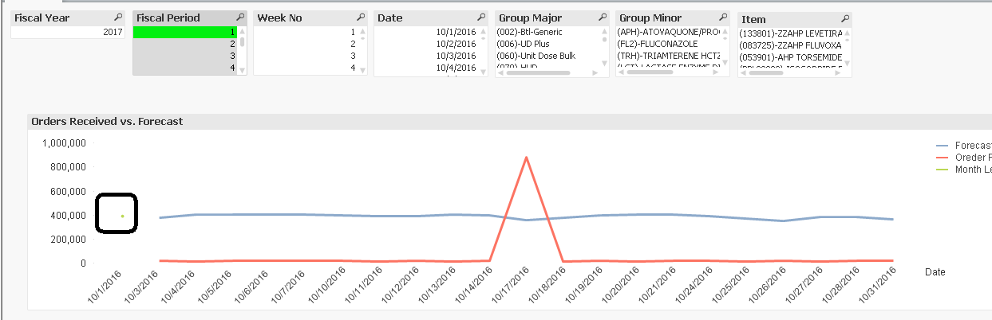This screenshot has width=992, height=320.
Task: Search within the Group Major list
Action: [602, 18]
